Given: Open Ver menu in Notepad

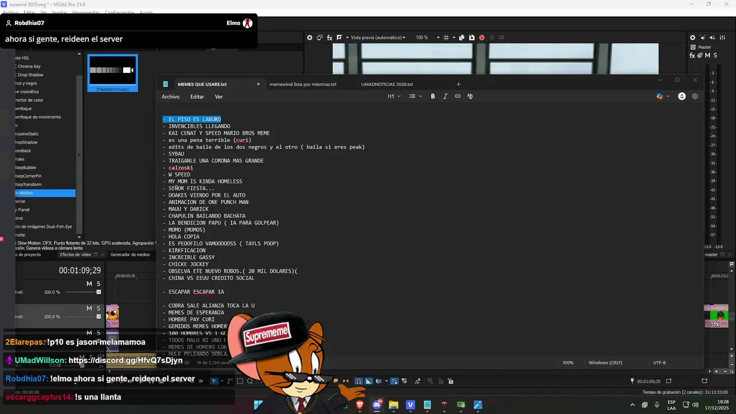Looking at the screenshot, I should [219, 97].
